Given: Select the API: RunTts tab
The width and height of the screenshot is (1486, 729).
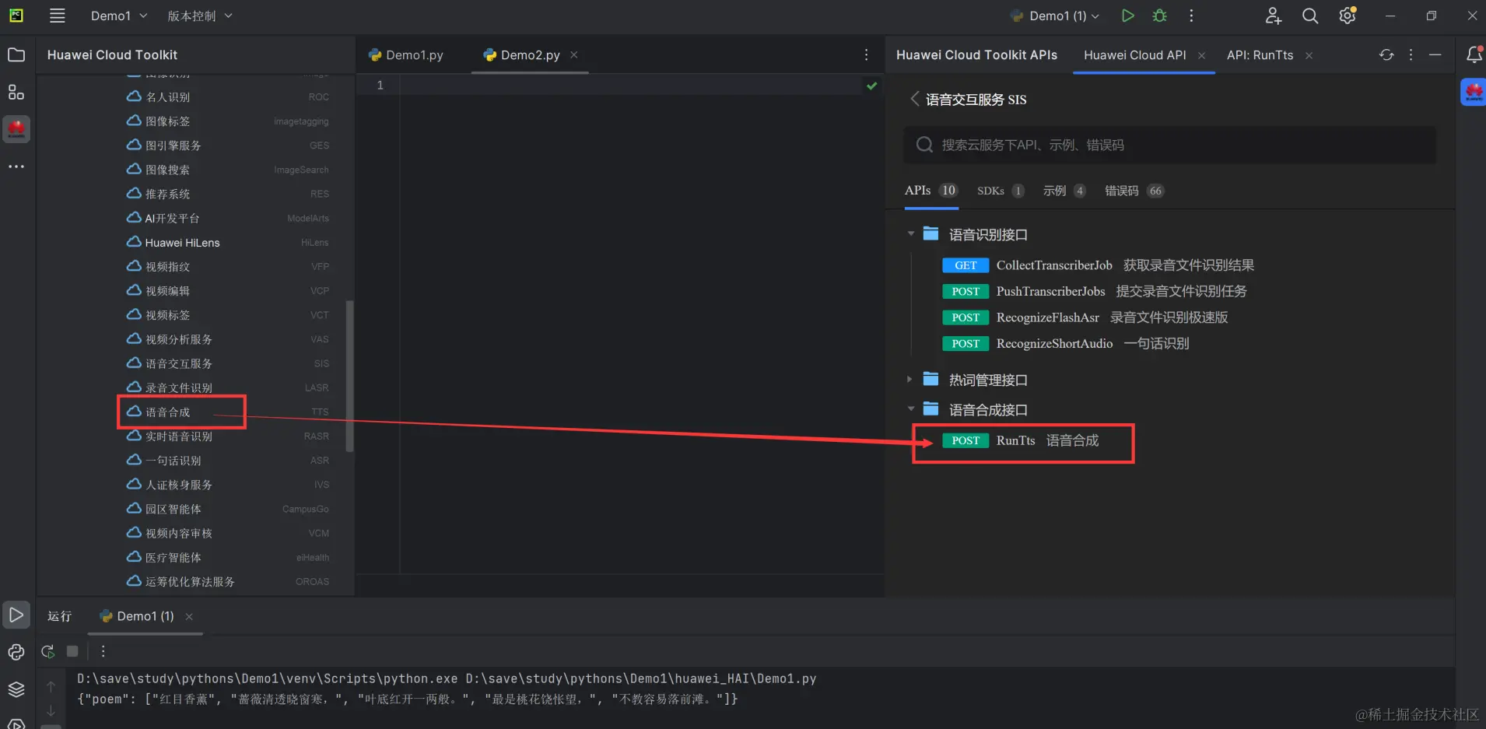Looking at the screenshot, I should pyautogui.click(x=1260, y=55).
